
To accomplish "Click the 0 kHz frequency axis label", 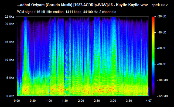I will pos(10,96).
